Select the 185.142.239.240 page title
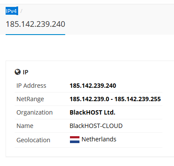Viewport: 174px width, 166px height. 35,24
